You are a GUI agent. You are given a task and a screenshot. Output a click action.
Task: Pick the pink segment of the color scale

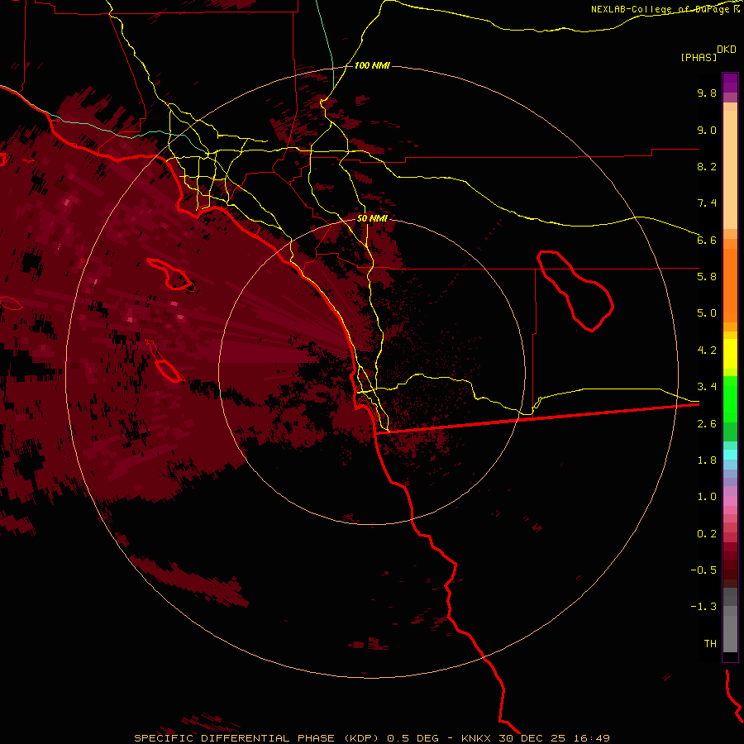click(x=730, y=501)
